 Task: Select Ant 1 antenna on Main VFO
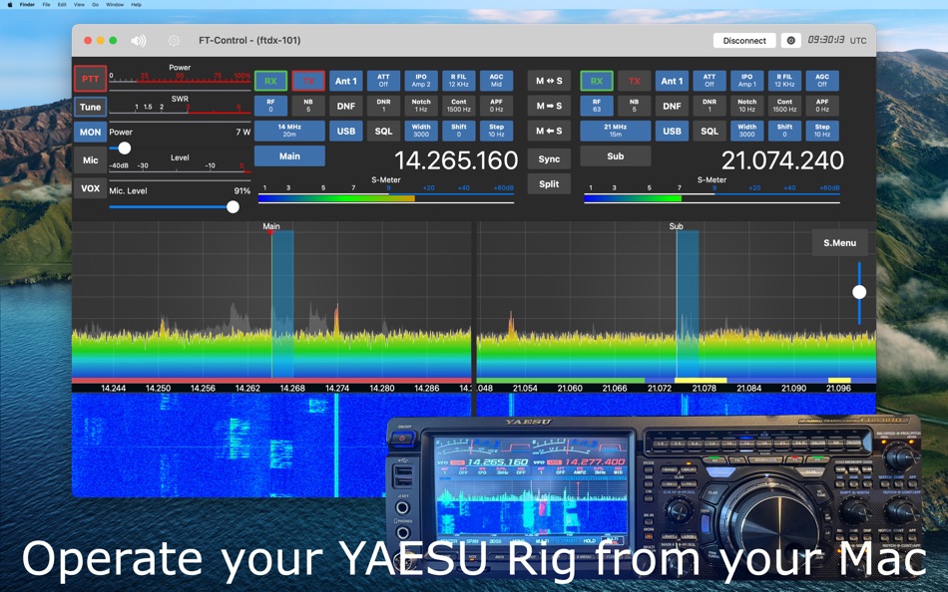(x=346, y=81)
